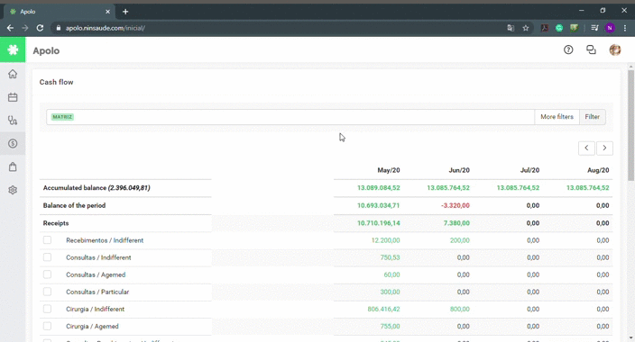Click the Aug/20 column header
The image size is (635, 342).
tap(598, 170)
